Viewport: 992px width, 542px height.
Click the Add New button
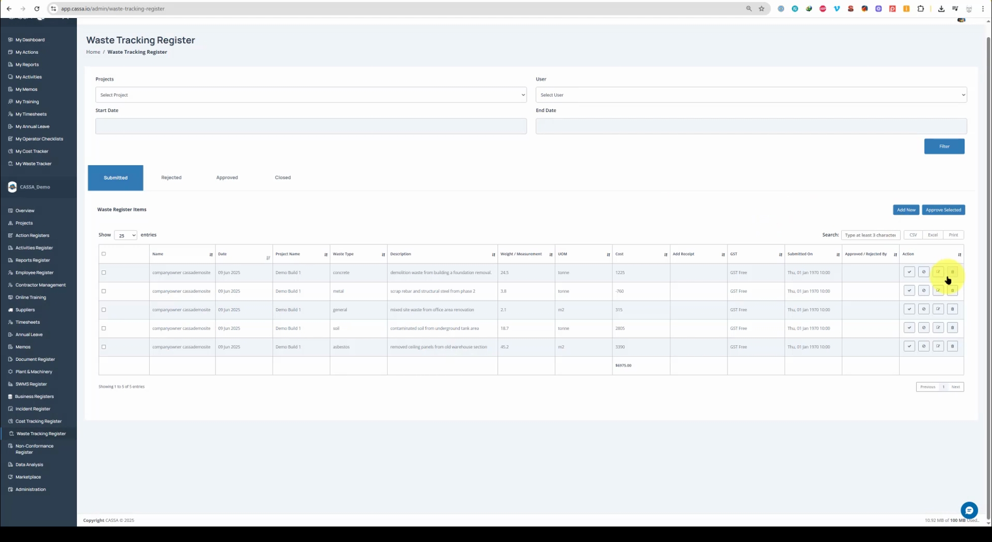click(x=906, y=210)
